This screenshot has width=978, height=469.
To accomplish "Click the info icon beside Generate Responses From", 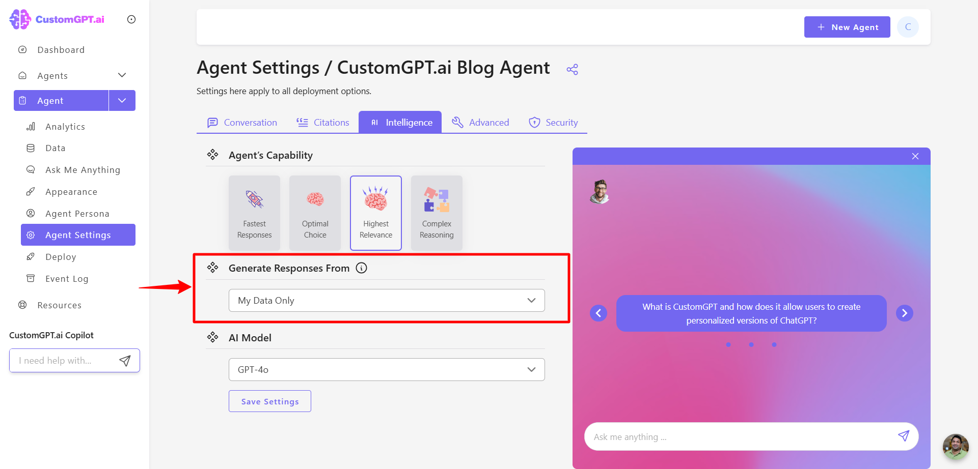I will point(361,268).
